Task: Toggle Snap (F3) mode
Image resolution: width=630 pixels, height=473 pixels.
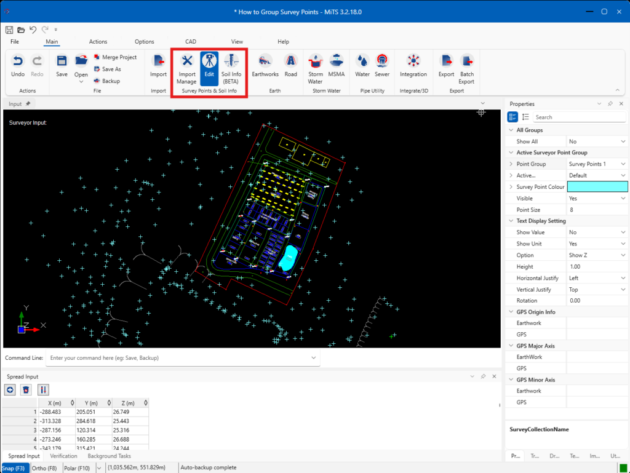Action: 14,468
